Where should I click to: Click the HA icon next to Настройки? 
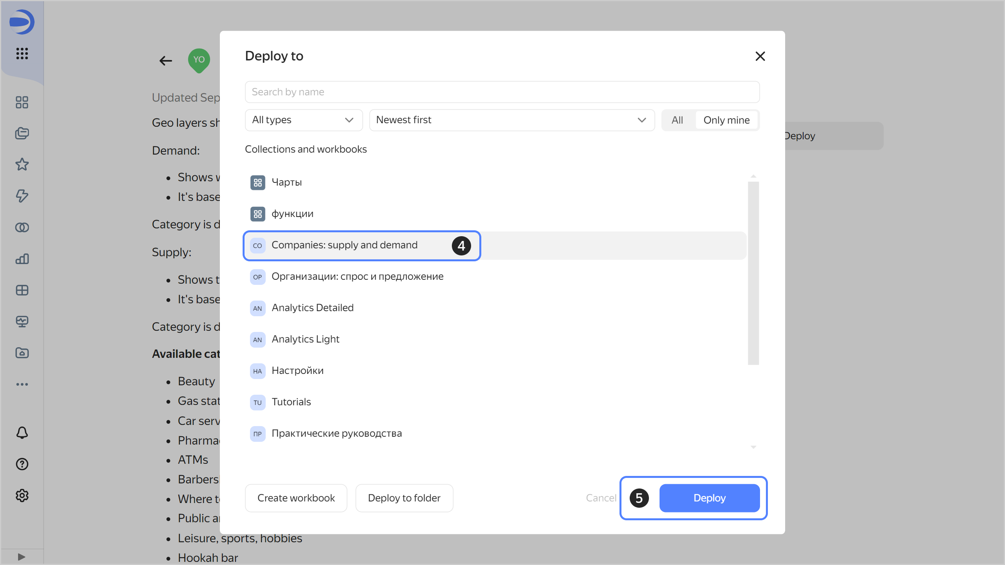click(x=258, y=370)
